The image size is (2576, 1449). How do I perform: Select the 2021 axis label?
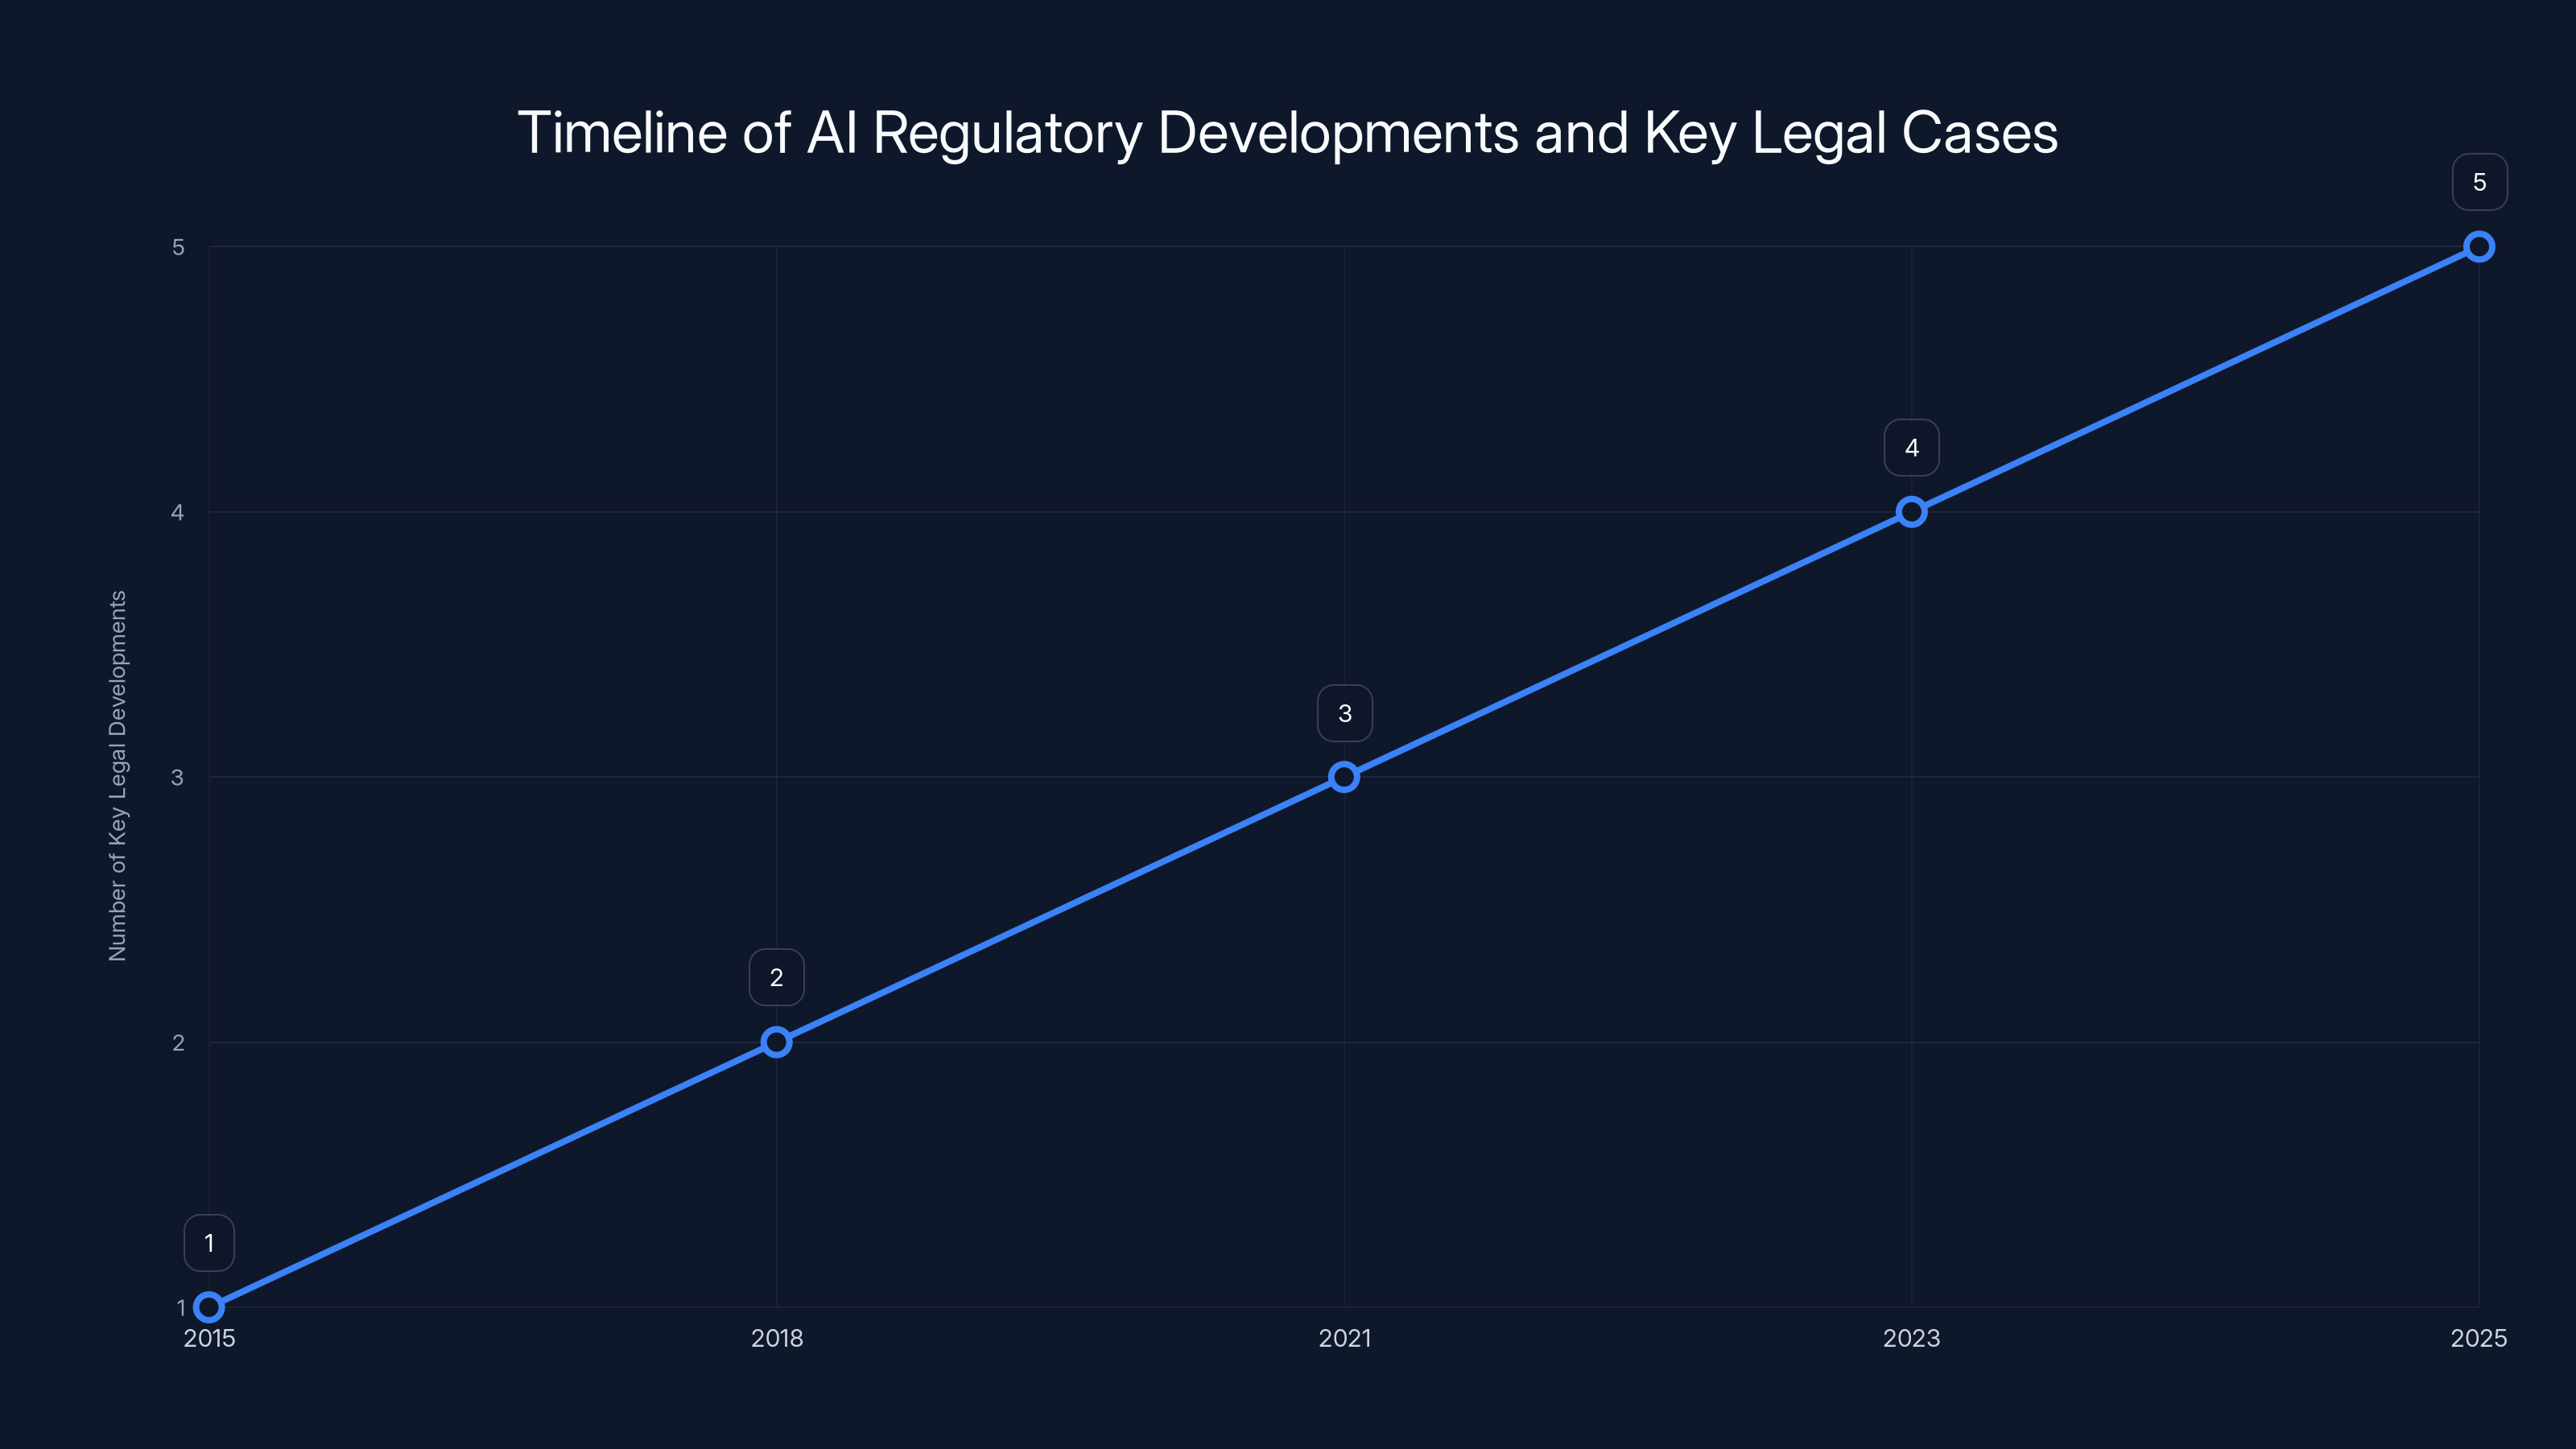(x=1345, y=1338)
